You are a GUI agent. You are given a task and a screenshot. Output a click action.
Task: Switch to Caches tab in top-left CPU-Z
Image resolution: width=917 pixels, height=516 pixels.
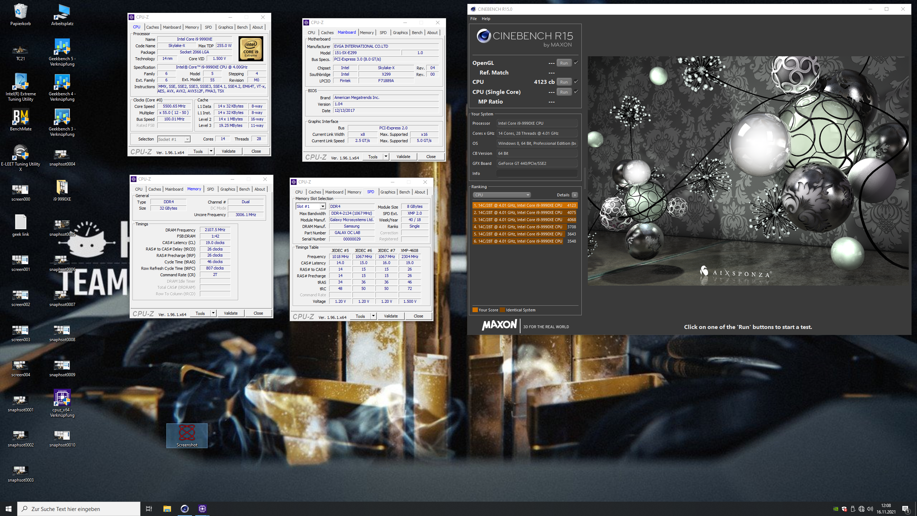click(152, 27)
